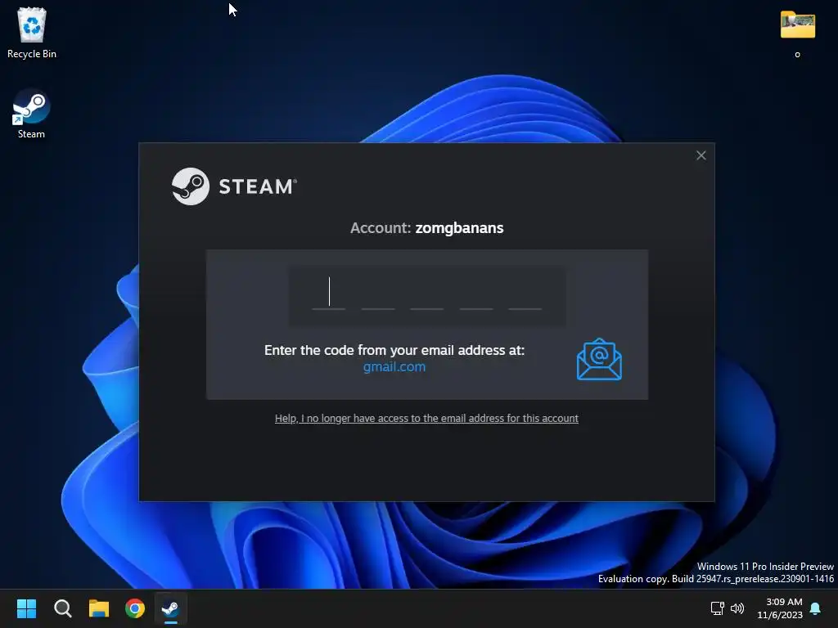Click the first code digit field
The width and height of the screenshot is (838, 628).
click(x=329, y=294)
